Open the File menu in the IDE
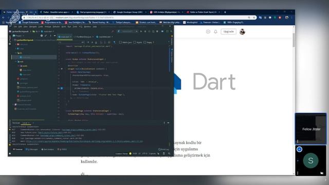Screen dimensions: 329x185 [15, 27]
